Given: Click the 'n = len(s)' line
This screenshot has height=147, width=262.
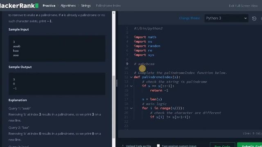Looking at the screenshot, I should [x=152, y=99].
